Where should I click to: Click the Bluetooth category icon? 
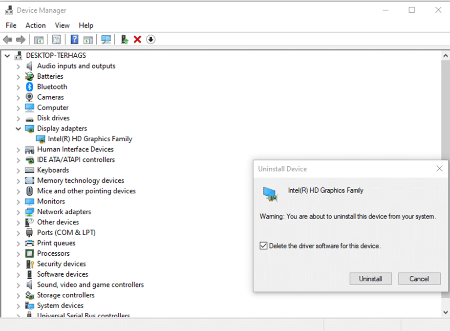click(x=29, y=87)
